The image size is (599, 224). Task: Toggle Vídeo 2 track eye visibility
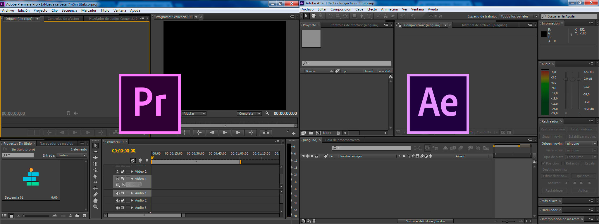[x=118, y=171]
